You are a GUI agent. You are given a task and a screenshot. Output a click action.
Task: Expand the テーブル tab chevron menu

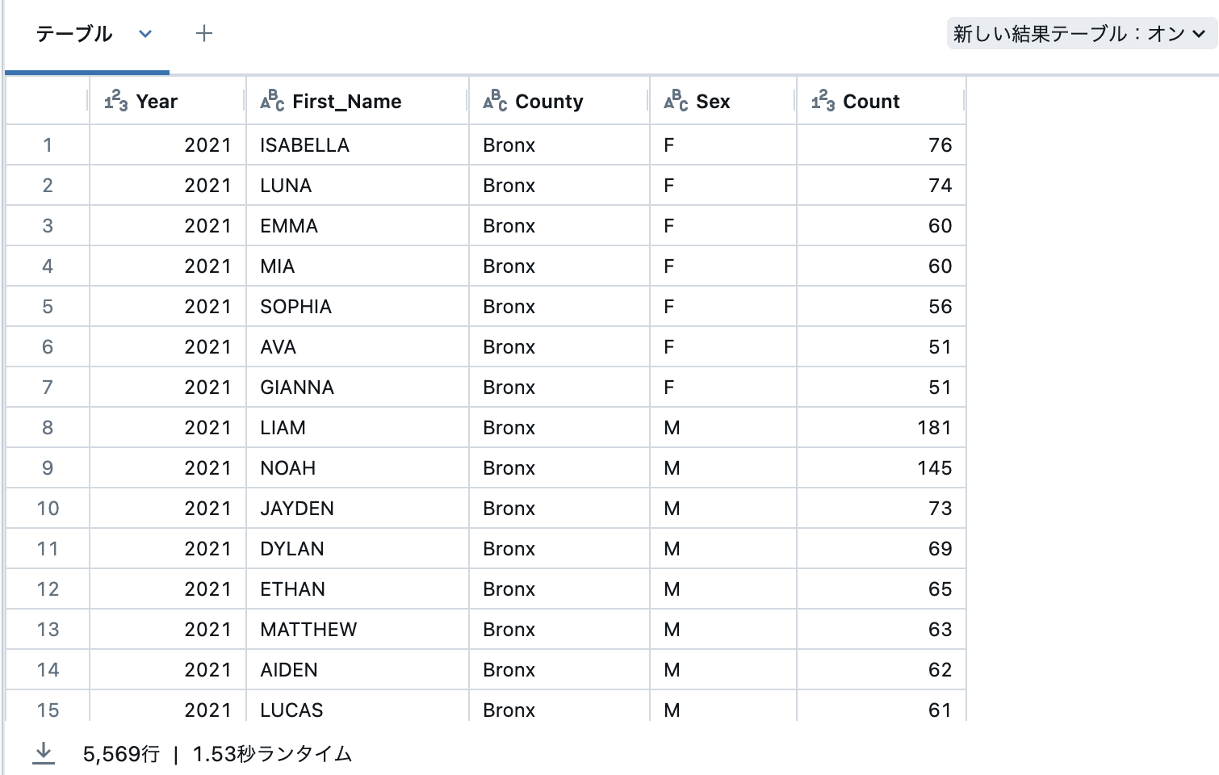click(145, 34)
